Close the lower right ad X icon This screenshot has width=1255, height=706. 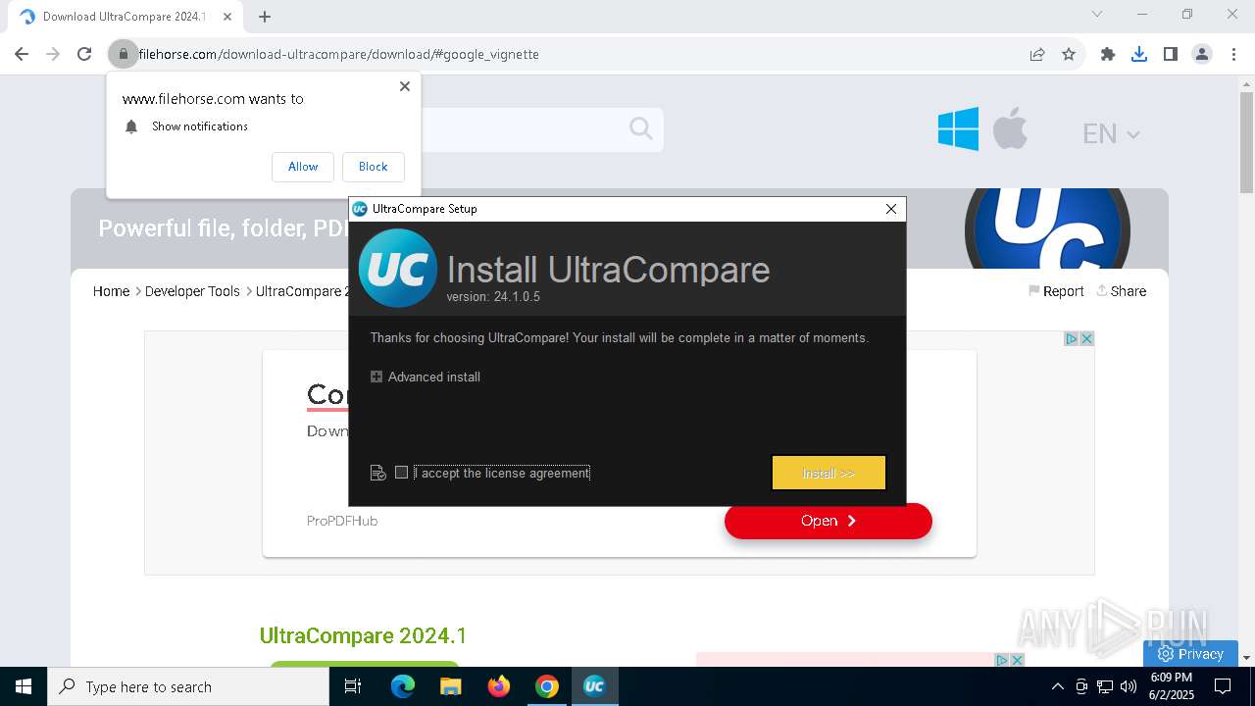tap(1017, 660)
